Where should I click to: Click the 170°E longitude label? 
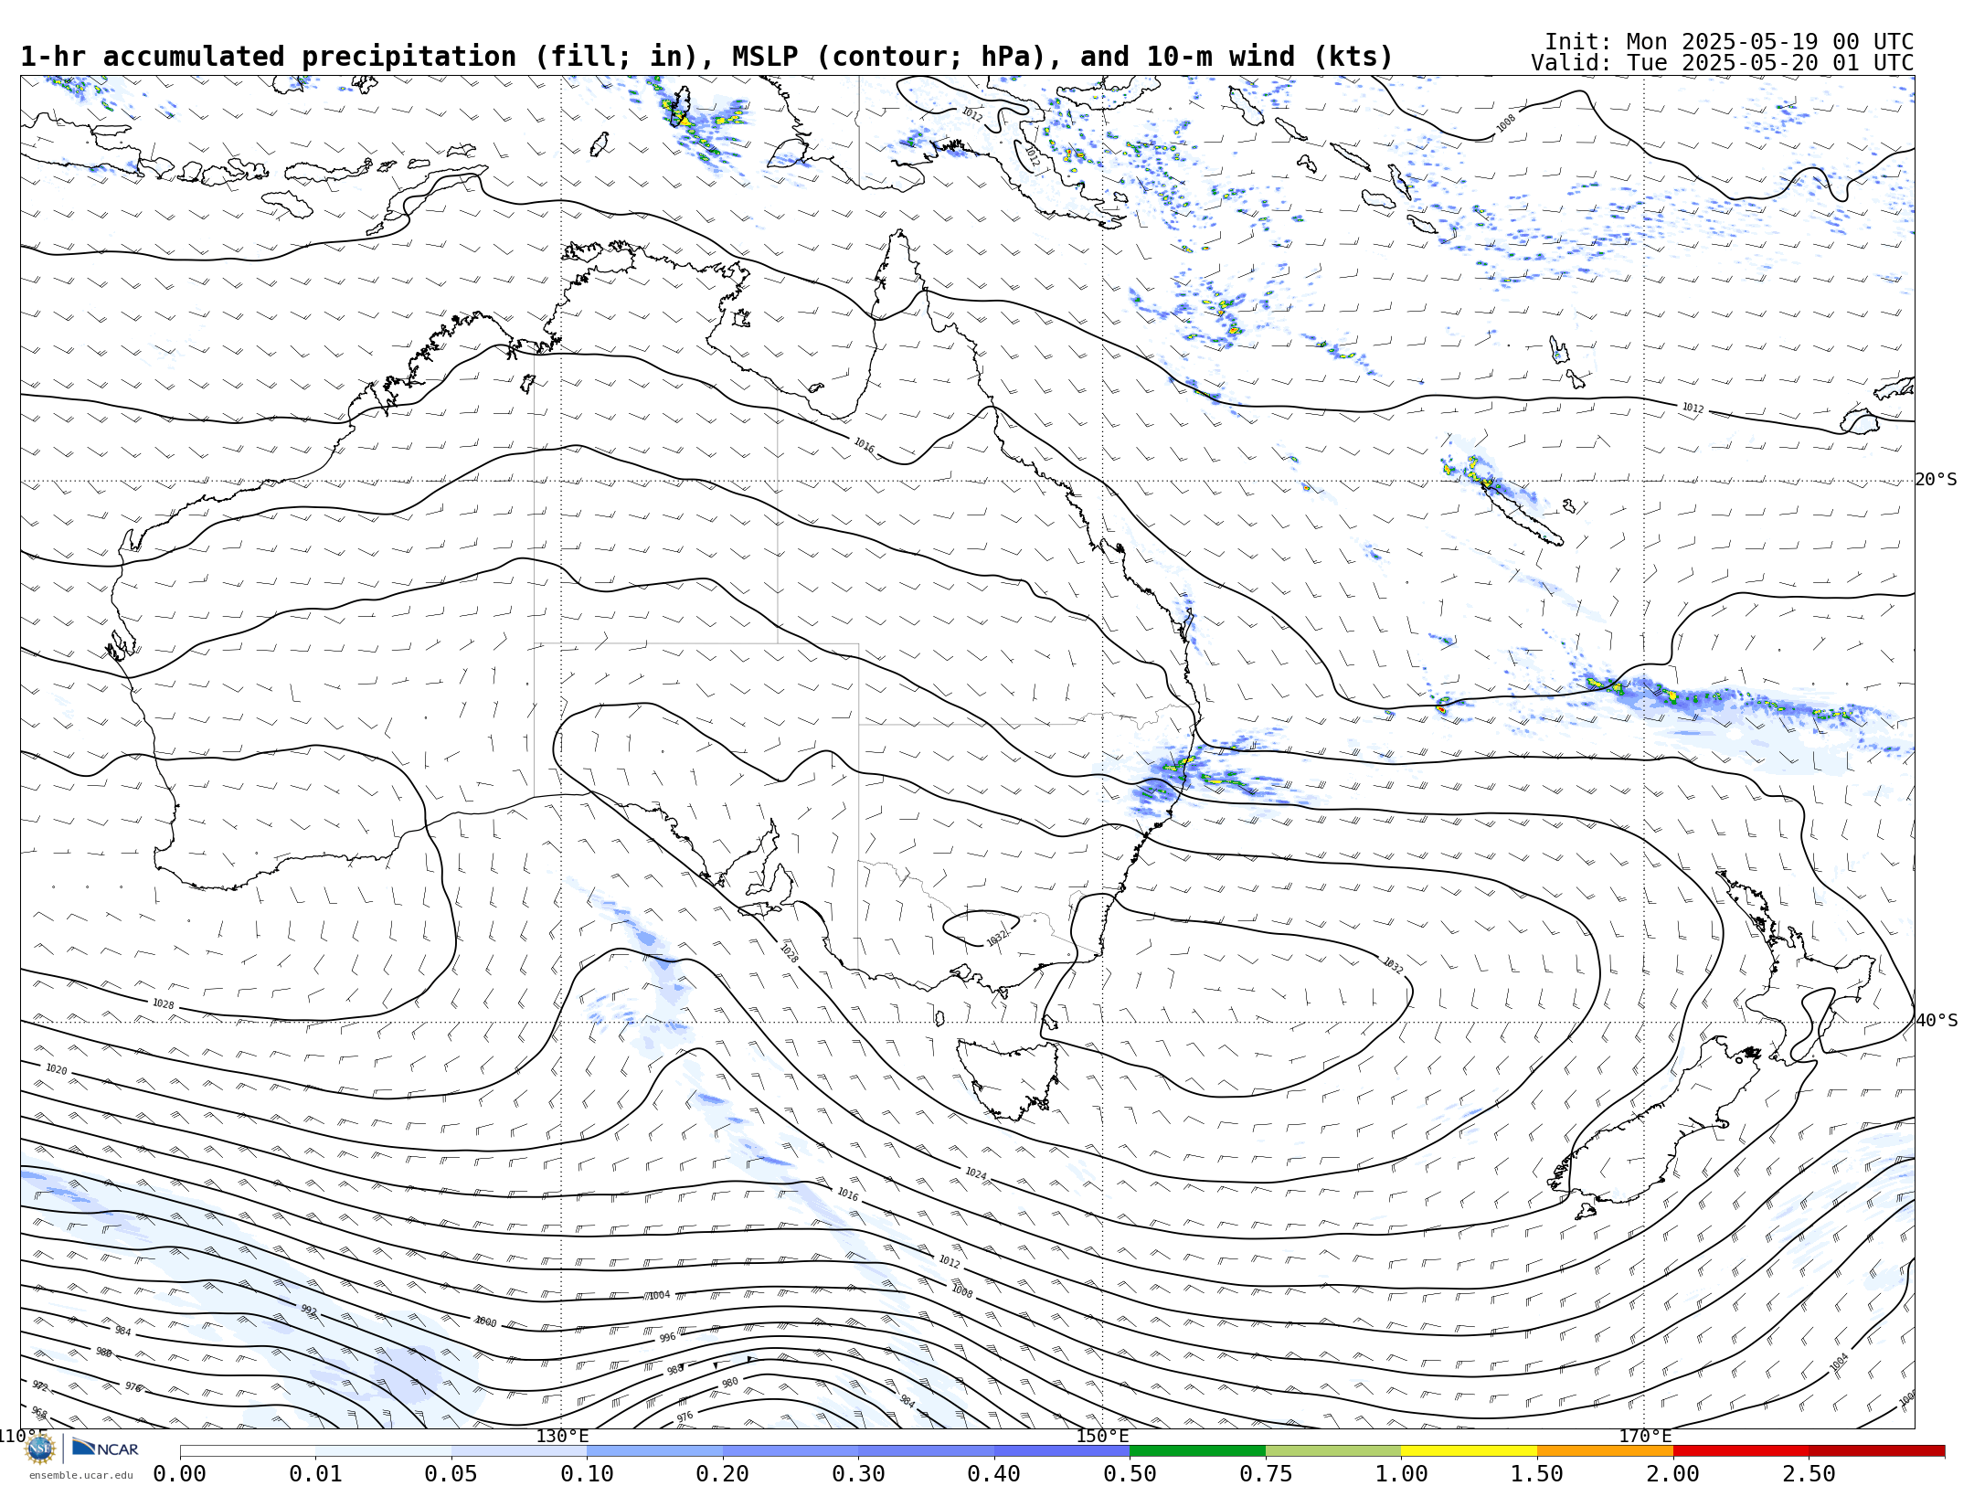pyautogui.click(x=1645, y=1437)
